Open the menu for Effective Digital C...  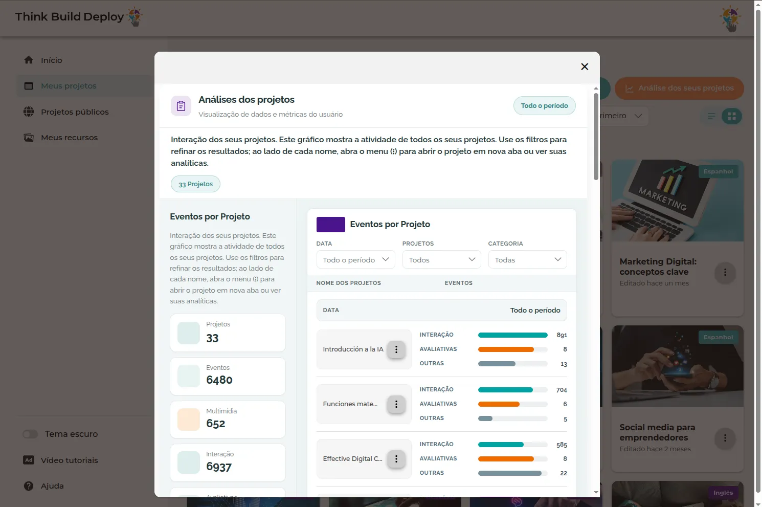click(396, 459)
